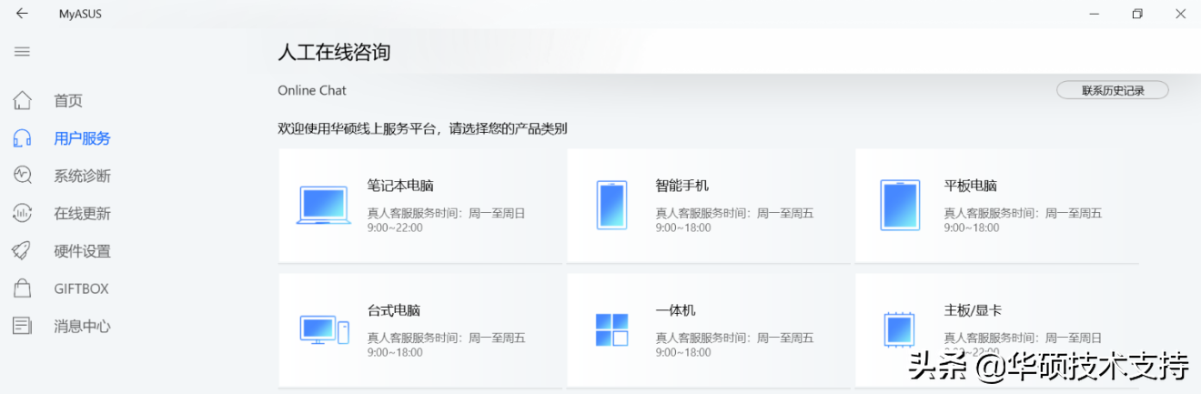Viewport: 1201px width, 394px height.
Task: Click the 联系历史记录 button
Action: [x=1112, y=90]
